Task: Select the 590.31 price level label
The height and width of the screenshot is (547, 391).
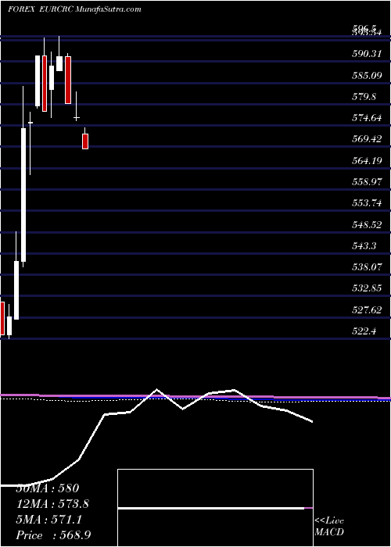Action: click(366, 54)
